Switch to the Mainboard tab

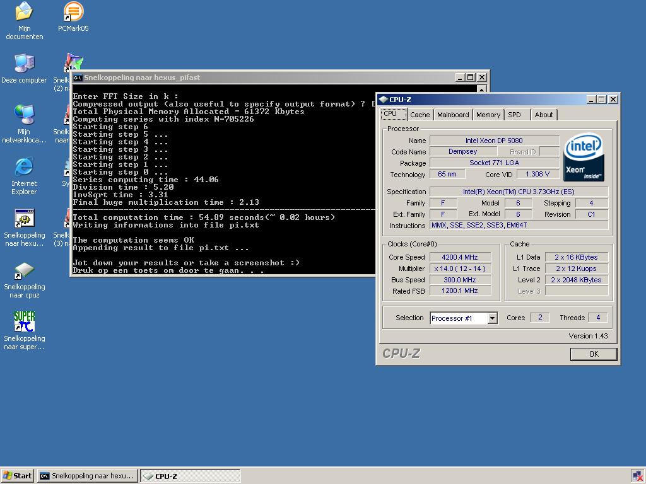click(x=453, y=115)
